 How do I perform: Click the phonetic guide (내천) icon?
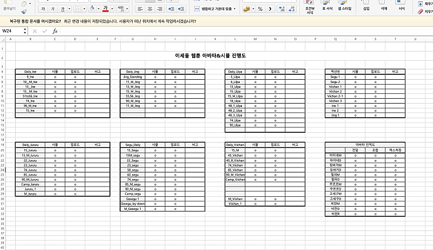(121, 9)
